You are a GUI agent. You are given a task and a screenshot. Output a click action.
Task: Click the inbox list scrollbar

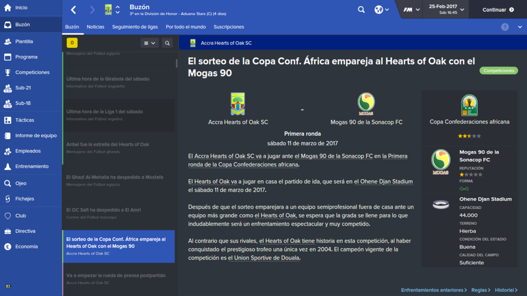177,63
